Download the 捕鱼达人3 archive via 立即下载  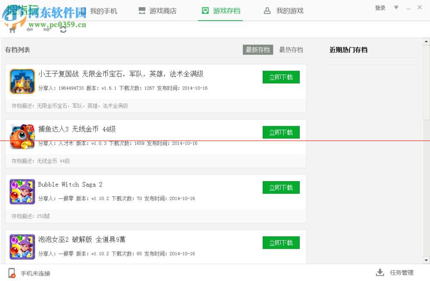[x=281, y=132]
